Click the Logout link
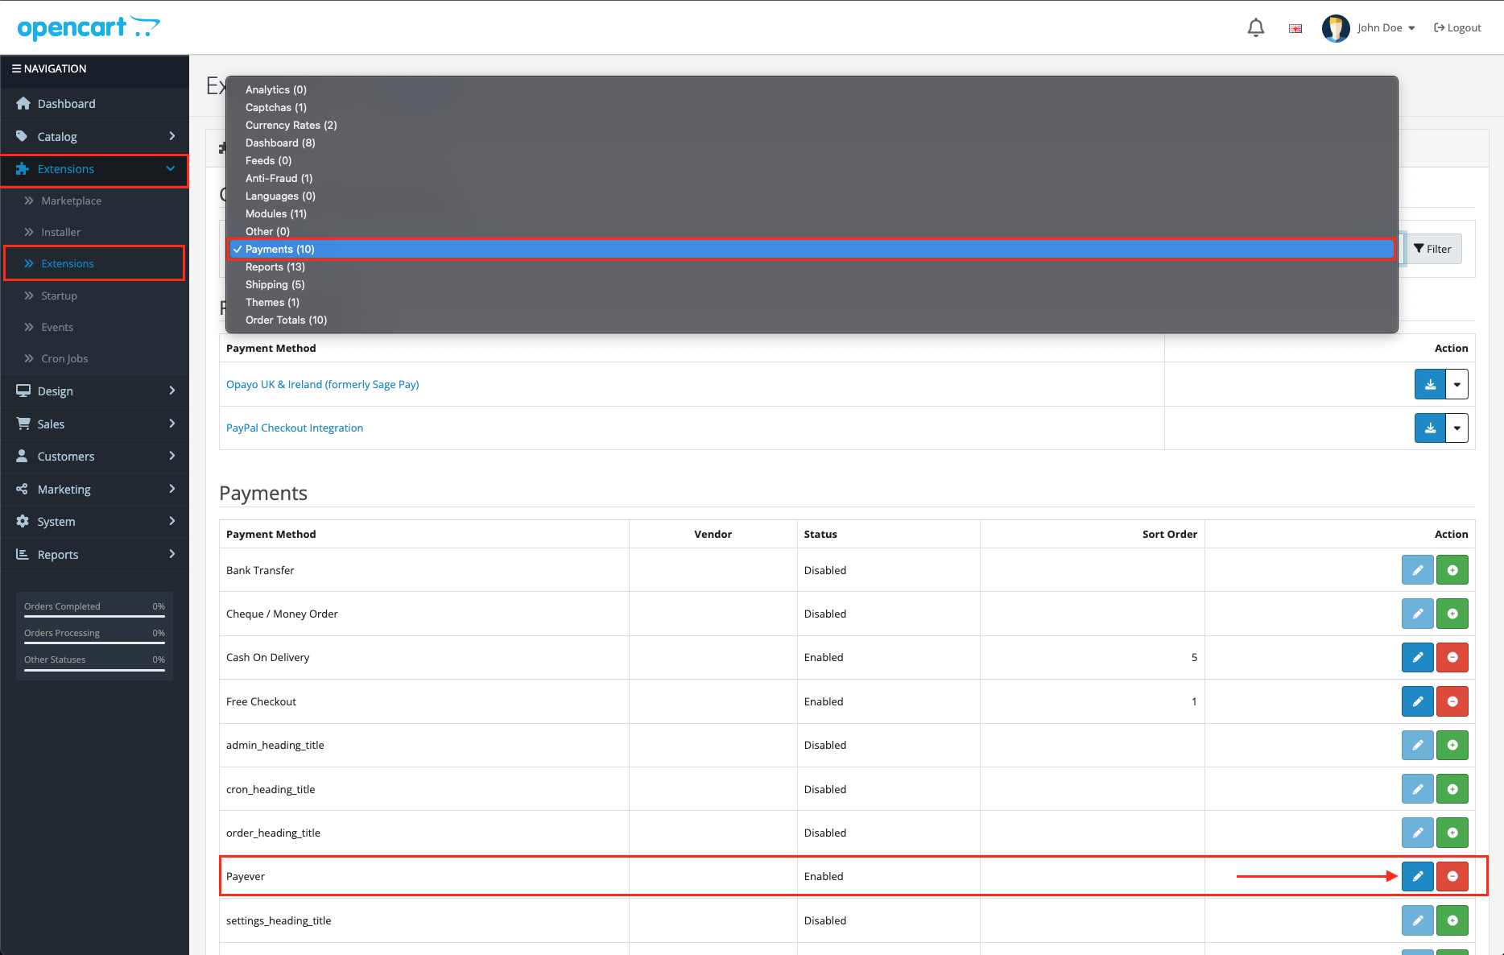1504x955 pixels. (x=1457, y=28)
